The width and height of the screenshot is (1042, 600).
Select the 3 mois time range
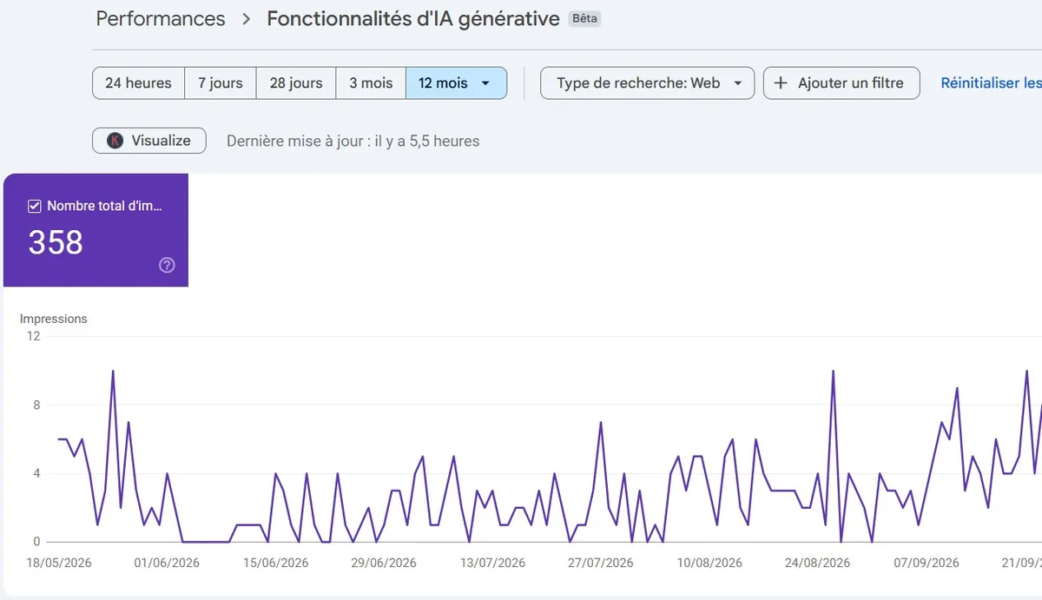click(371, 83)
